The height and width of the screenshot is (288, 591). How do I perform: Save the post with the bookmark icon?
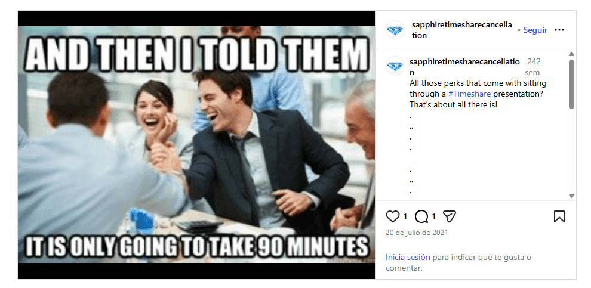[559, 216]
